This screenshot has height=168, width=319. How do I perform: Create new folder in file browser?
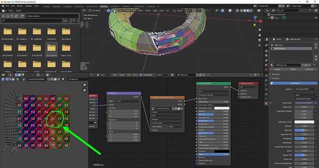(22, 16)
